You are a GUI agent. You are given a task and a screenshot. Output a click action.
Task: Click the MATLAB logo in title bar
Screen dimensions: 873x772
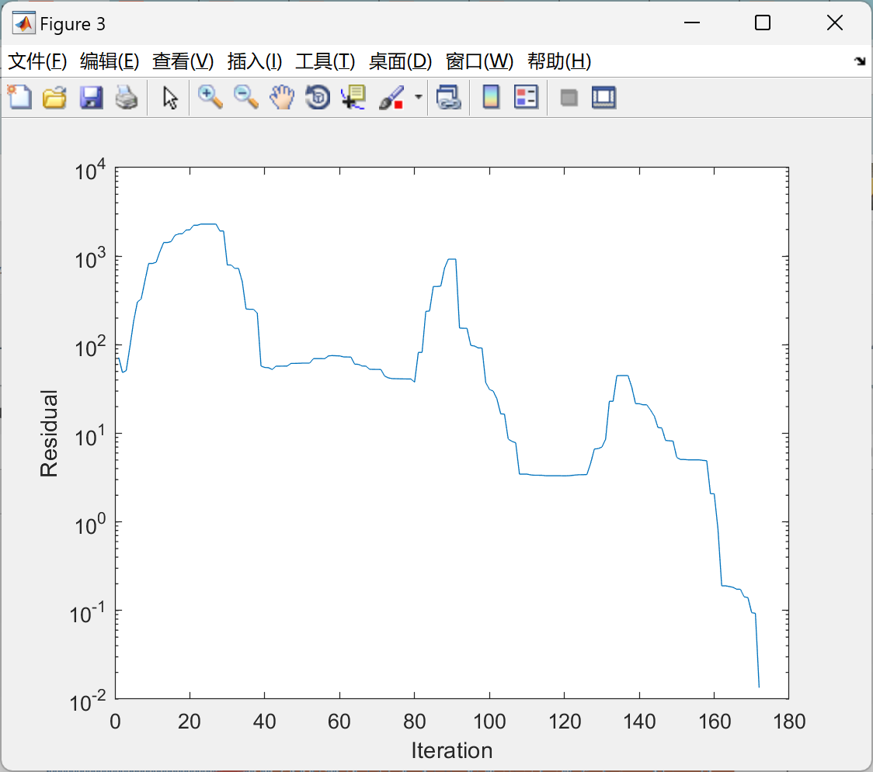point(24,23)
